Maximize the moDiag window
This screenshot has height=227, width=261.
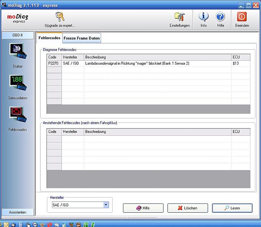[249, 5]
